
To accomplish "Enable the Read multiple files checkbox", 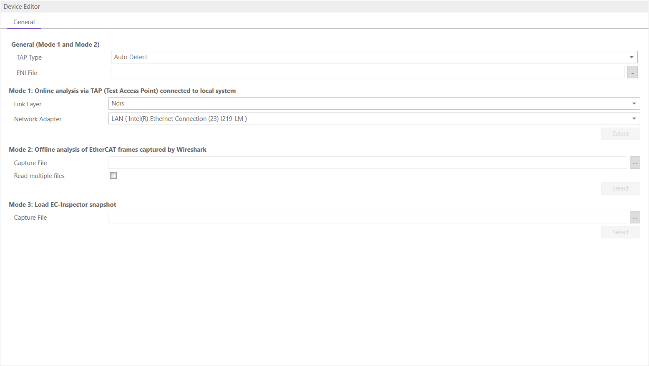I will point(113,175).
